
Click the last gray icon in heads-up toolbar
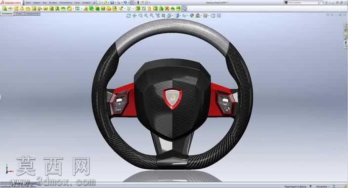219,15
